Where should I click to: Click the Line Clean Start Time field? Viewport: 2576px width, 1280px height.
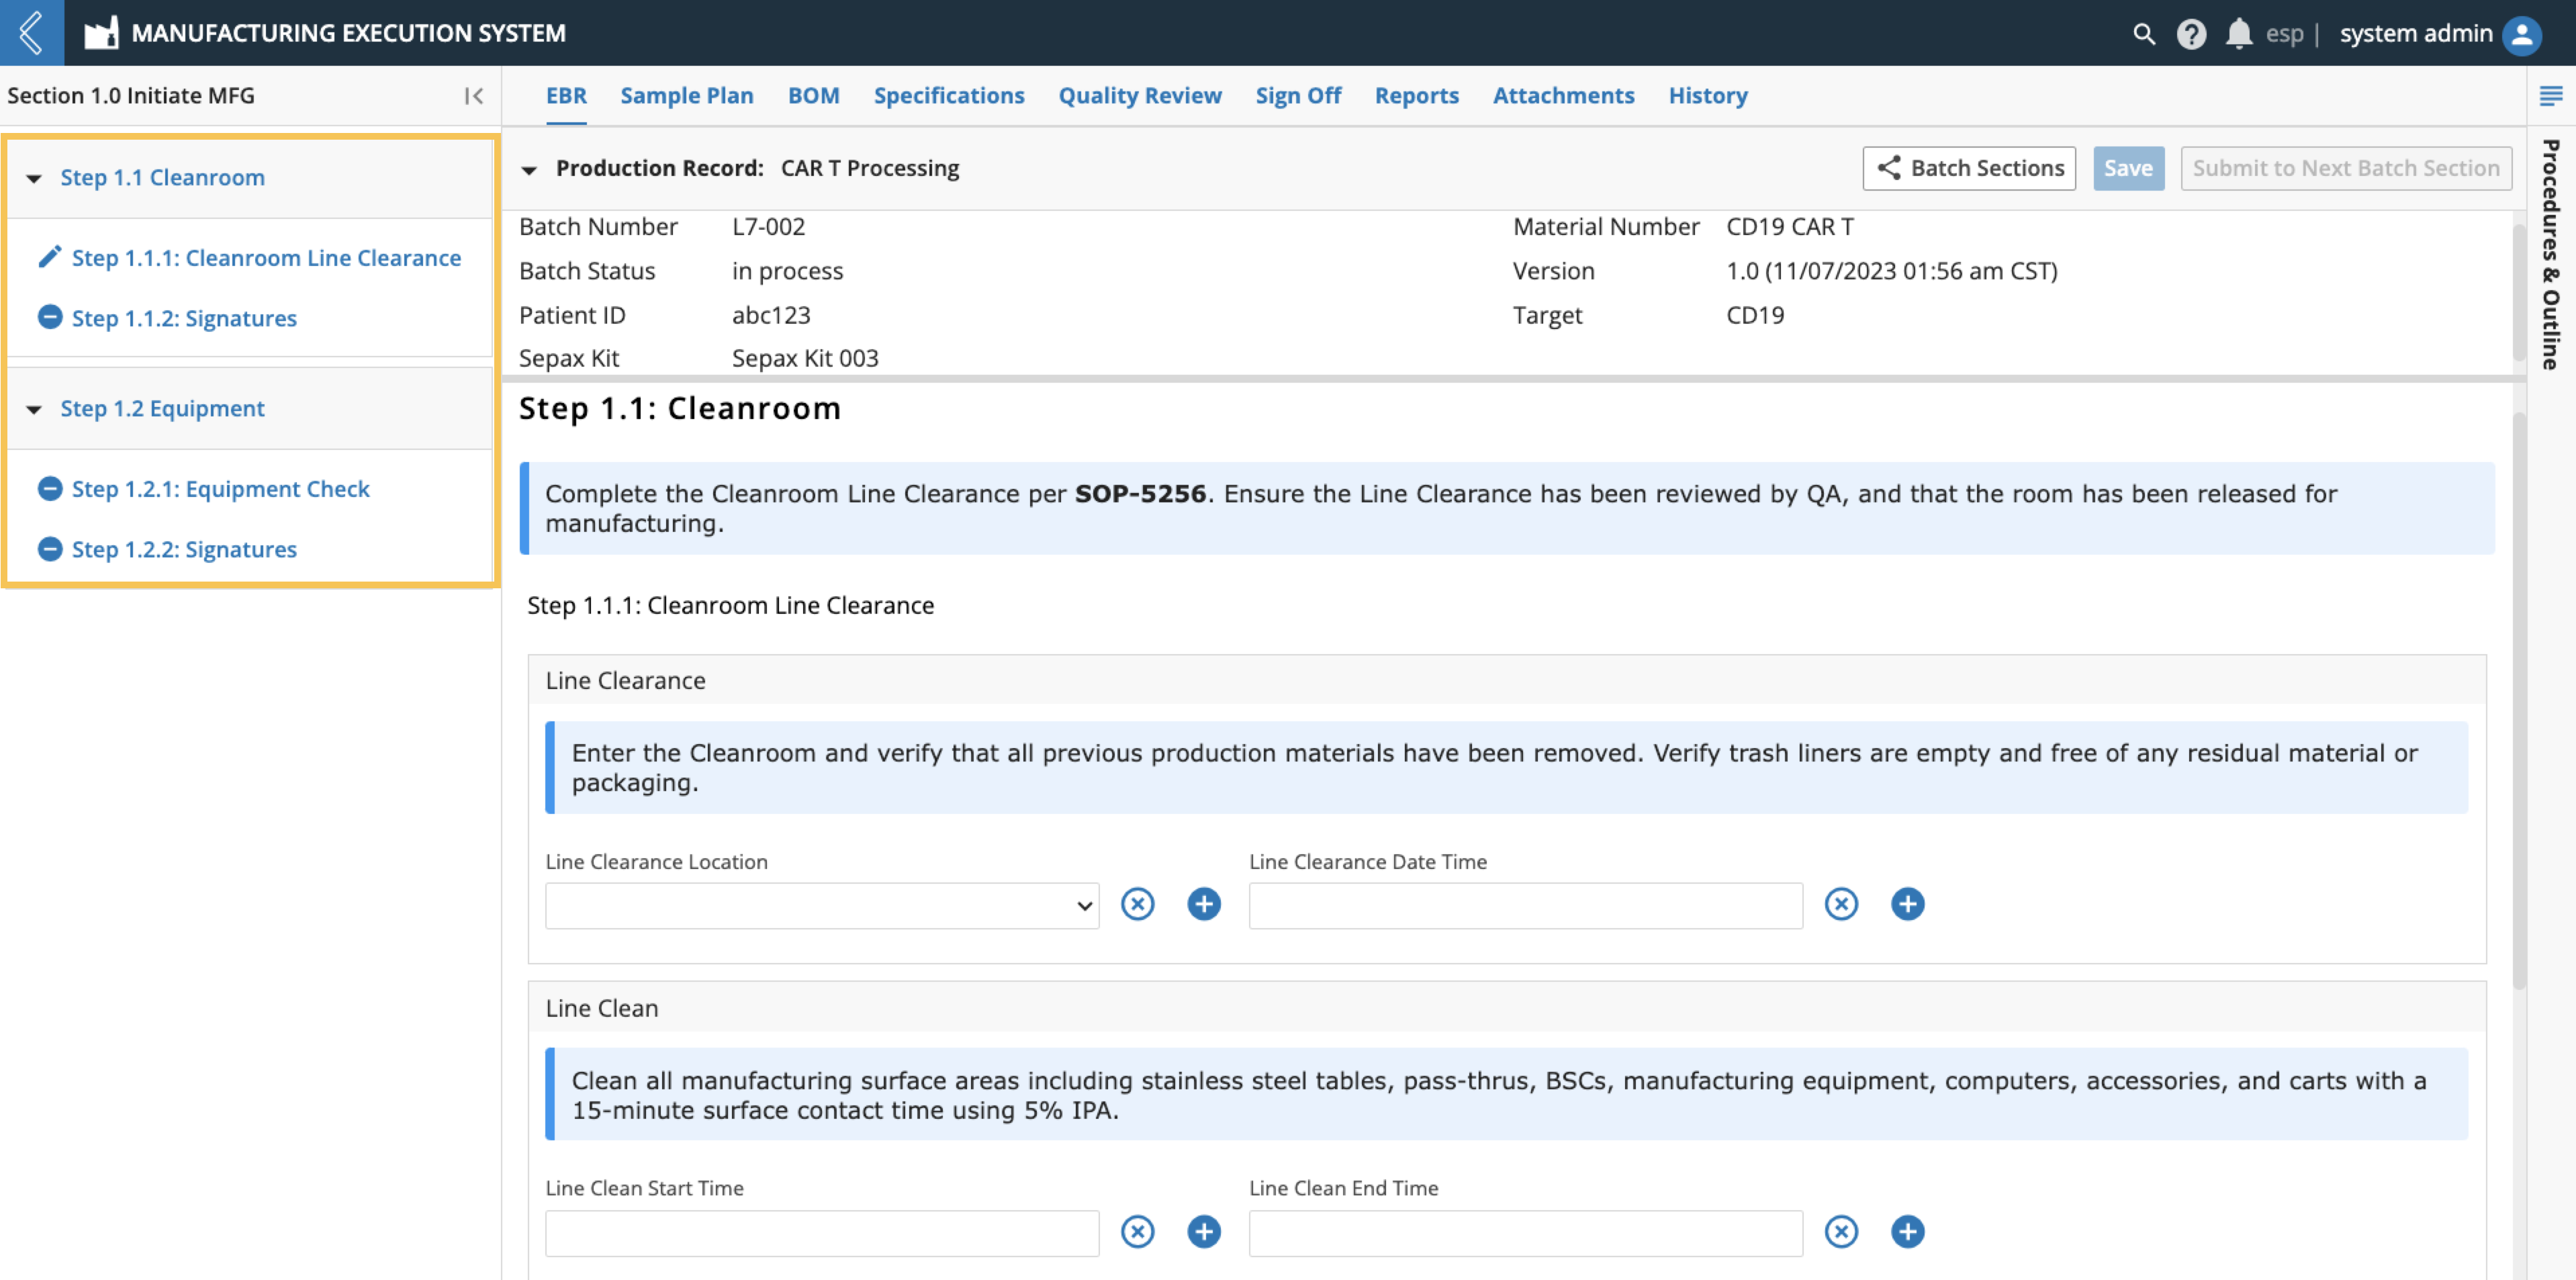tap(822, 1234)
